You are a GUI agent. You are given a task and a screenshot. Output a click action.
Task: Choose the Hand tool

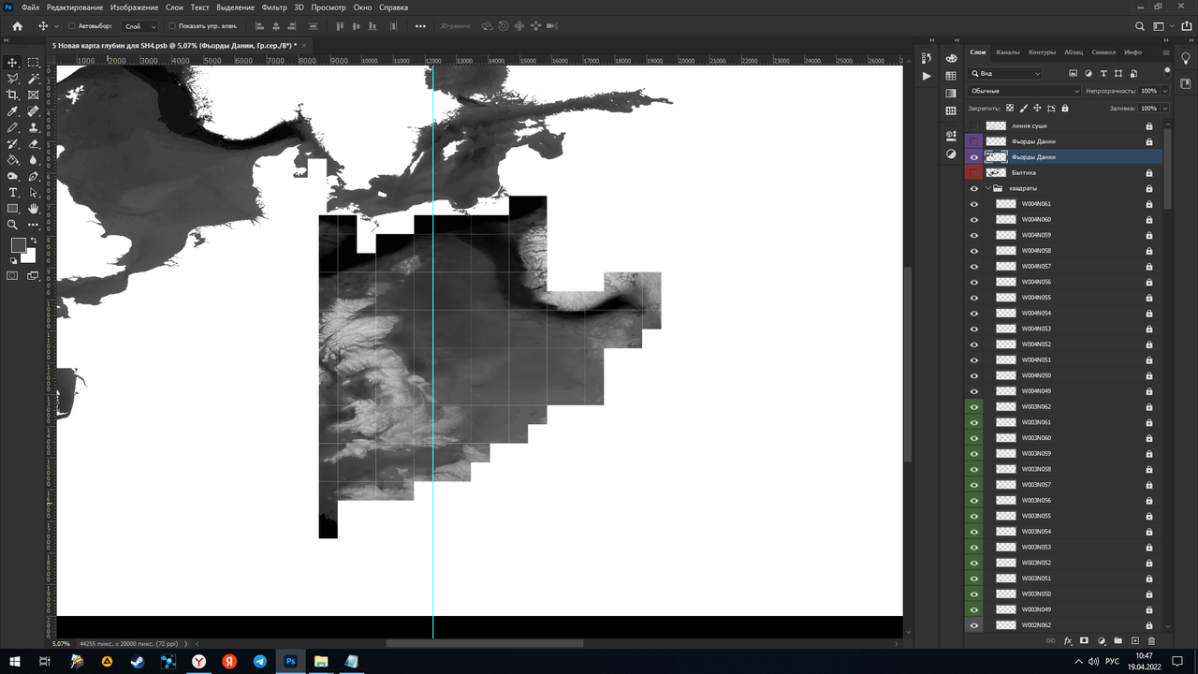pos(34,208)
